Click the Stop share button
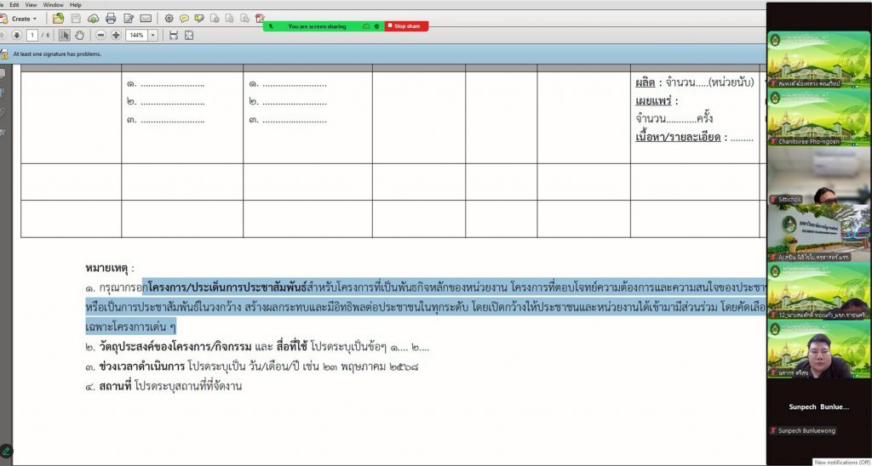The width and height of the screenshot is (872, 466). point(406,26)
